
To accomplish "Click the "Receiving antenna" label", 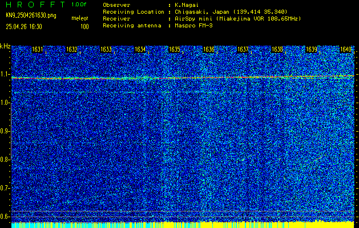I will (132, 26).
